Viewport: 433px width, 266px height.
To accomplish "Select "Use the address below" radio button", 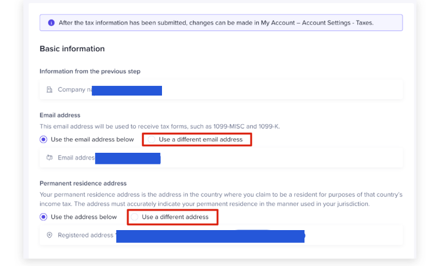I will tap(43, 217).
